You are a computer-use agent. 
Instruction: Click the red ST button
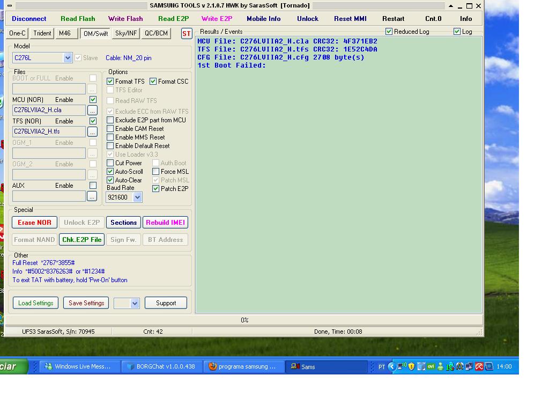tap(187, 34)
